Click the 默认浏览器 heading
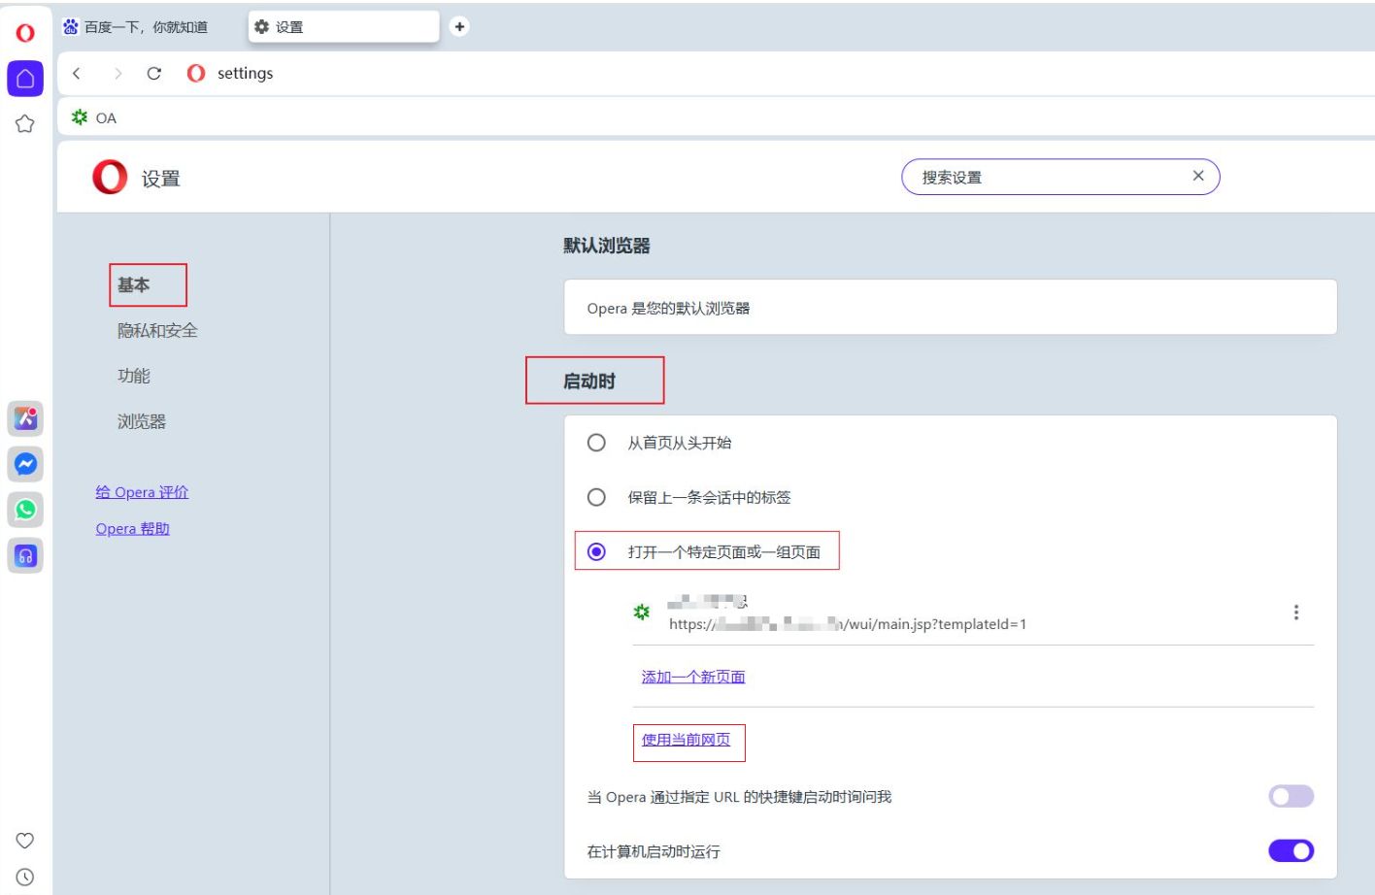The width and height of the screenshot is (1375, 895). click(607, 246)
